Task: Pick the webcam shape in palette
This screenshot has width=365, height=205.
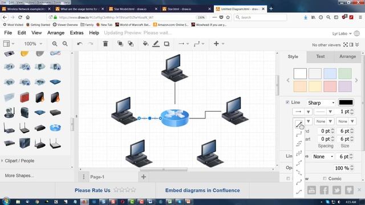Action: coord(9,113)
